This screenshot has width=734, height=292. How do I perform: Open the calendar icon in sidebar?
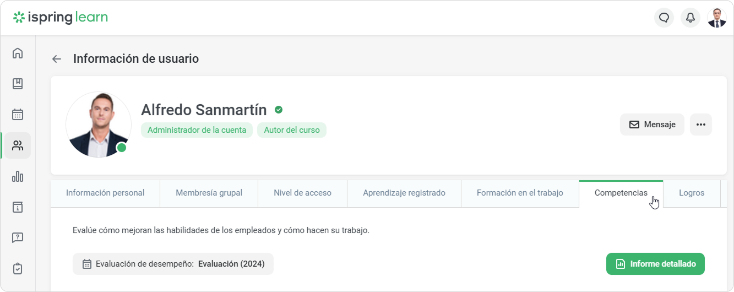pos(18,115)
